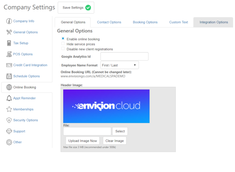Check Disable new client registrations
This screenshot has height=172, width=235.
click(63, 48)
